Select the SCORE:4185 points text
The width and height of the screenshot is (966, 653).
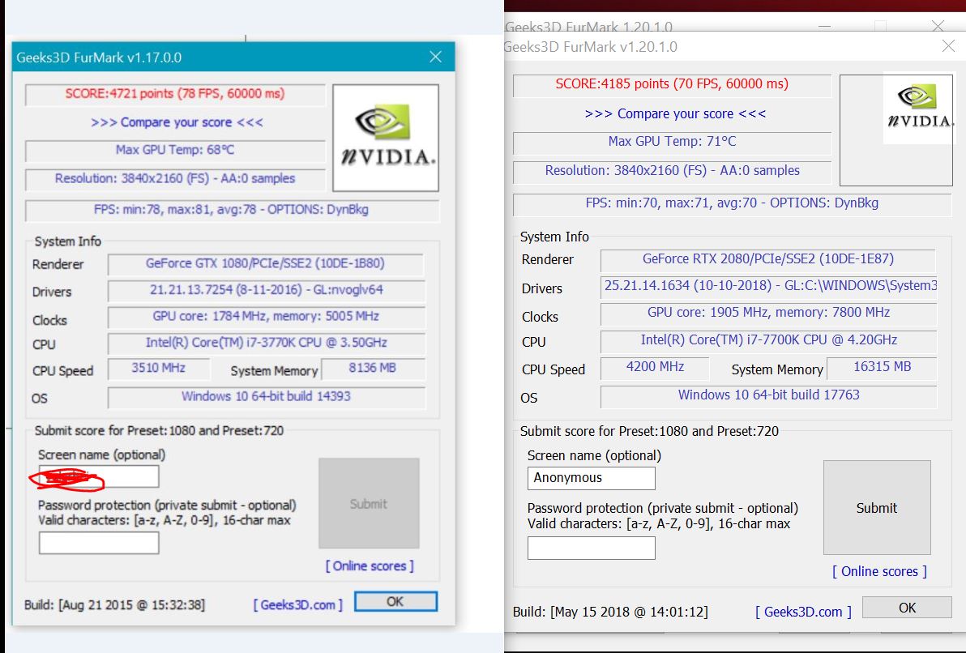click(x=672, y=83)
